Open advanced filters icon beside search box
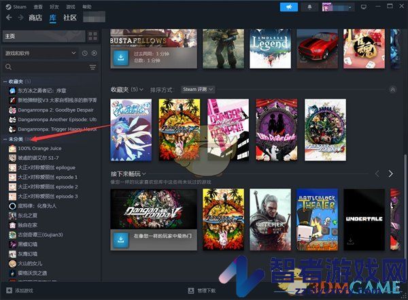The image size is (408, 300). tap(92, 67)
